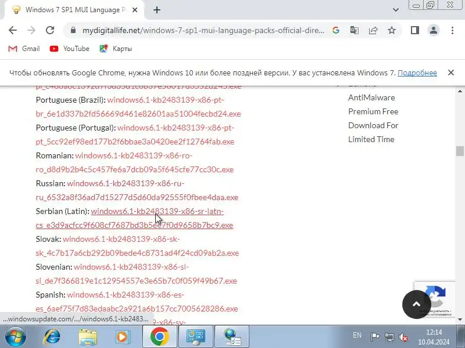Open Action Center flag icon in tray

pos(375,336)
